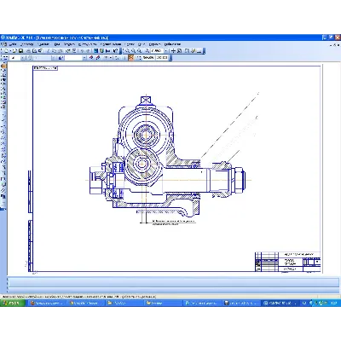341x341 pixels.
Task: Activate the Pan view crosshair icon
Action: point(174,51)
